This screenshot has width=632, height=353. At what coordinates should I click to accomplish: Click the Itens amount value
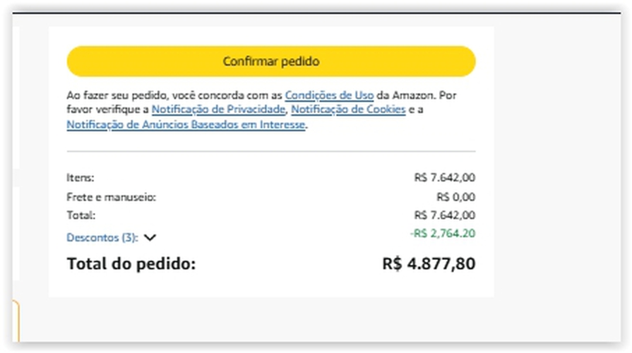(x=445, y=178)
